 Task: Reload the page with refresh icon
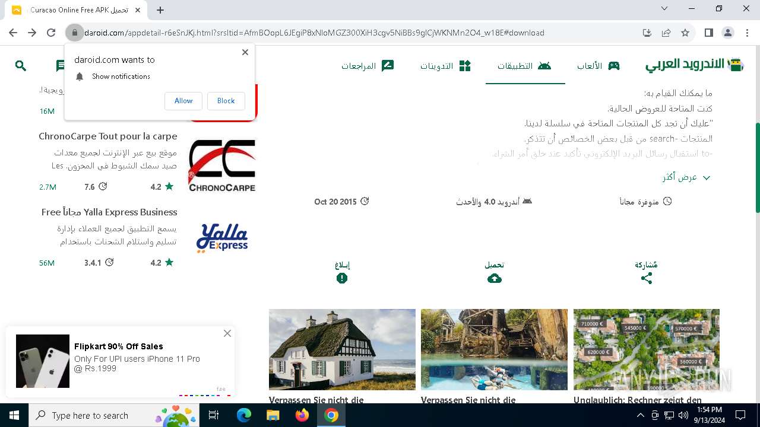[51, 33]
